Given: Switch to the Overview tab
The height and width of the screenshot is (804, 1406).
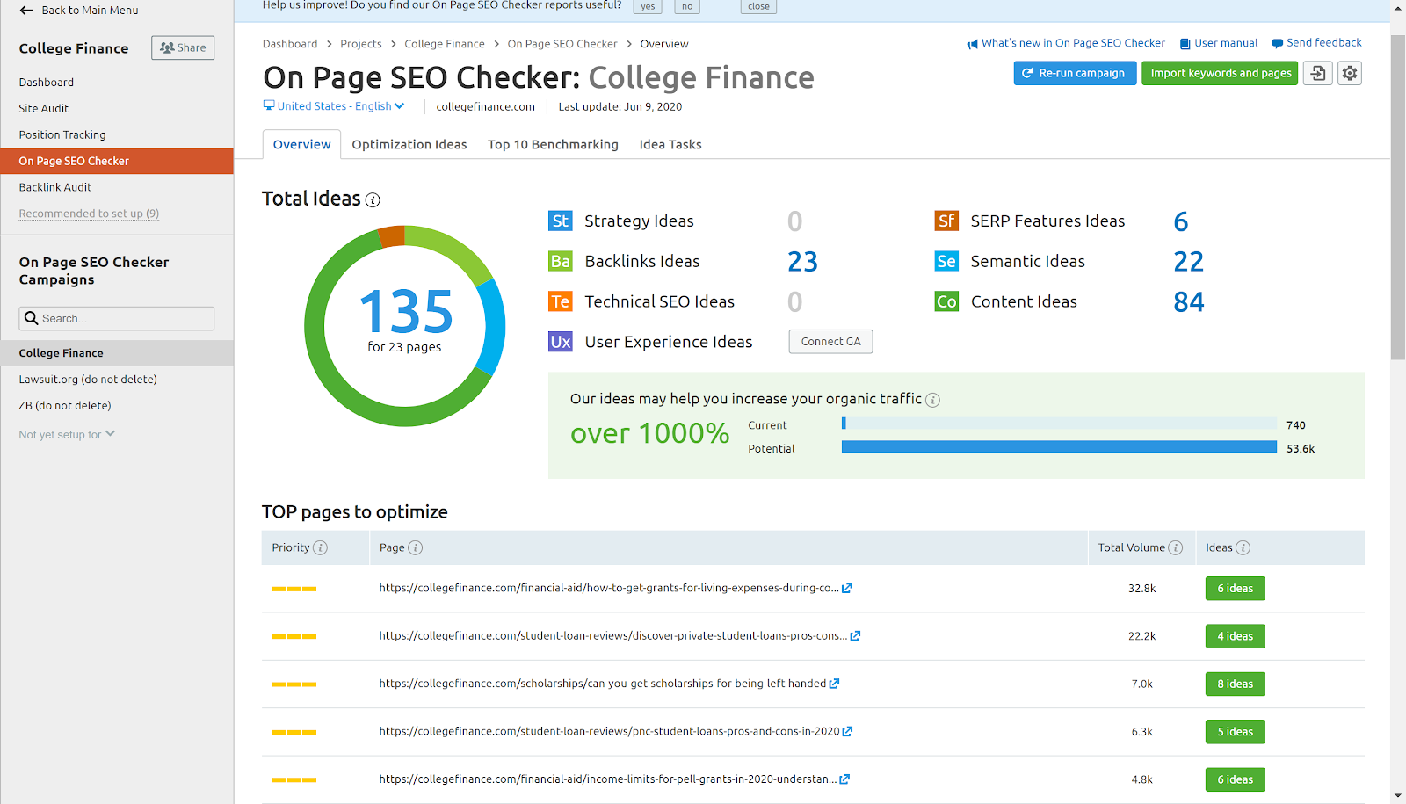Looking at the screenshot, I should [x=301, y=144].
